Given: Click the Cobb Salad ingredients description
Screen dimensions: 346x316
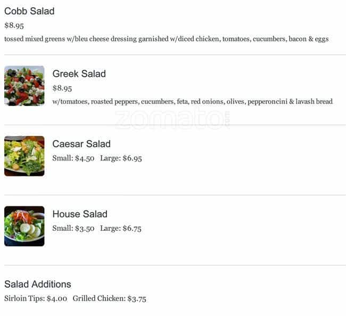Looking at the screenshot, I should coord(166,39).
